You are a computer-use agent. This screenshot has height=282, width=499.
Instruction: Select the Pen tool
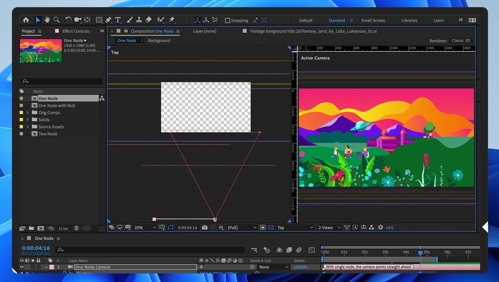108,20
